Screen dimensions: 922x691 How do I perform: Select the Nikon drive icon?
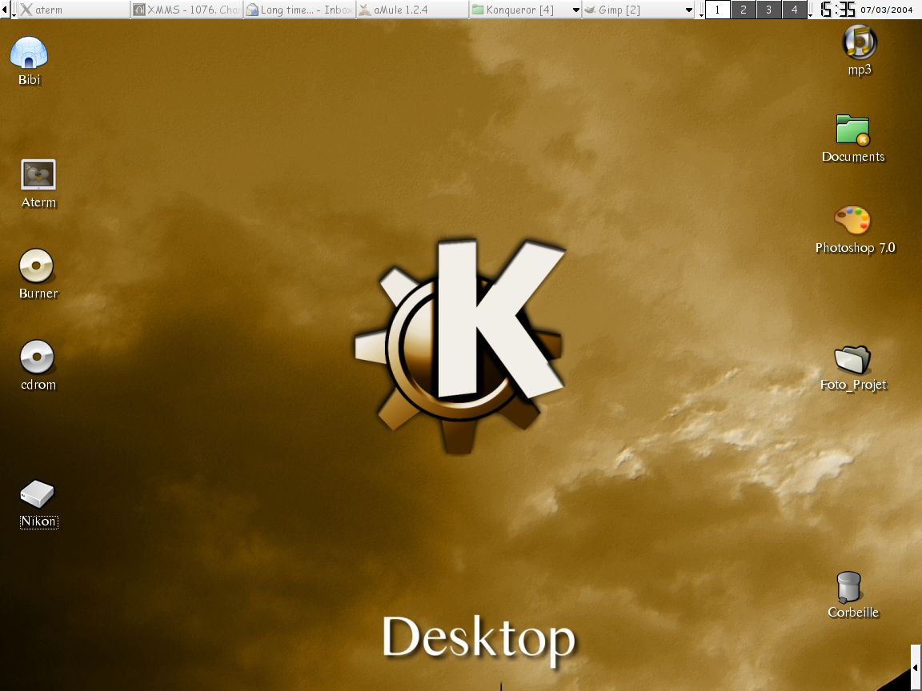click(x=37, y=494)
